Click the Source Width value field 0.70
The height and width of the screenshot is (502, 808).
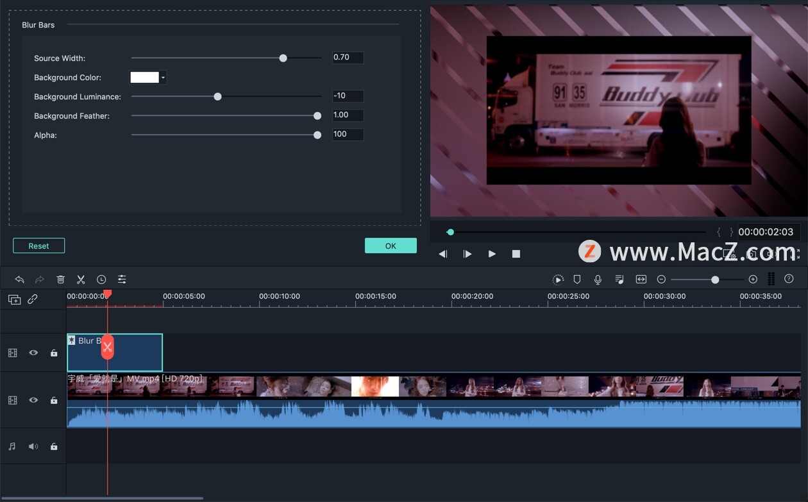348,58
